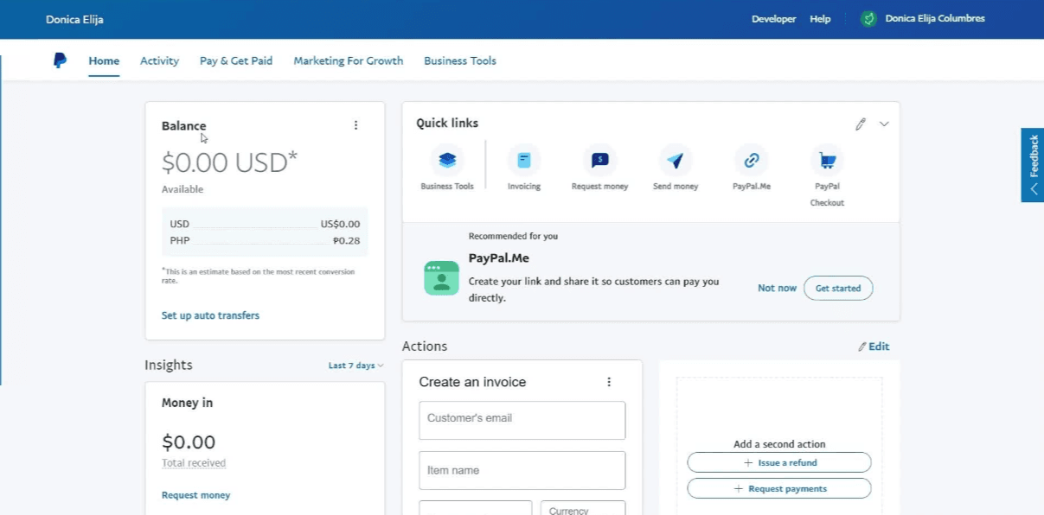Click the pencil icon in Quick links
The width and height of the screenshot is (1044, 515).
coord(861,124)
